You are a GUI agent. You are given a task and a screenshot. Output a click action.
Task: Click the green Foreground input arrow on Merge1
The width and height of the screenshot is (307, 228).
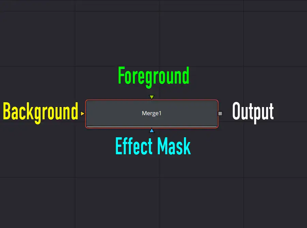[152, 97]
